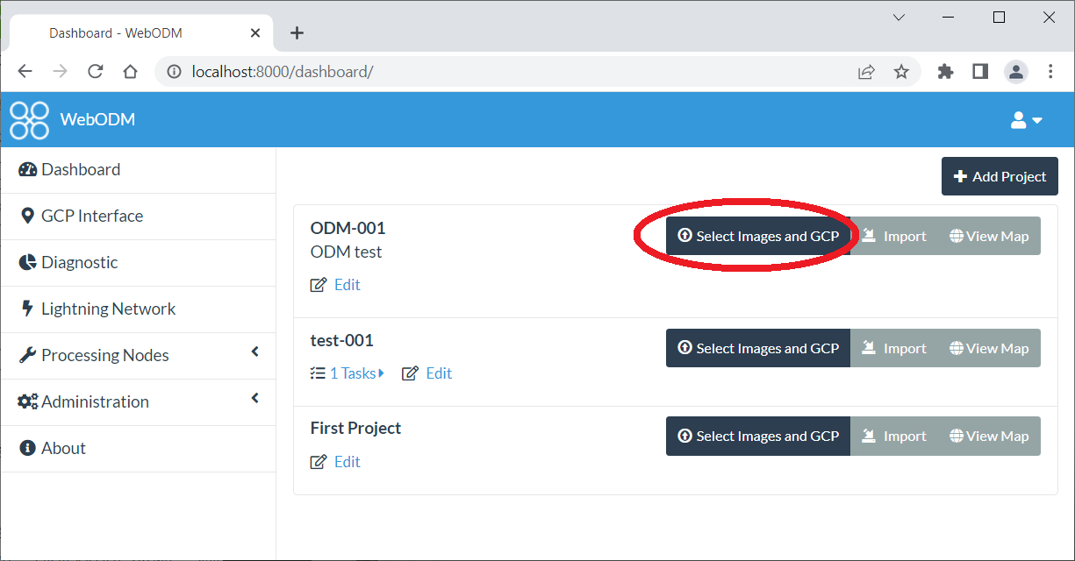Click the First Project title
The image size is (1075, 561).
[355, 428]
